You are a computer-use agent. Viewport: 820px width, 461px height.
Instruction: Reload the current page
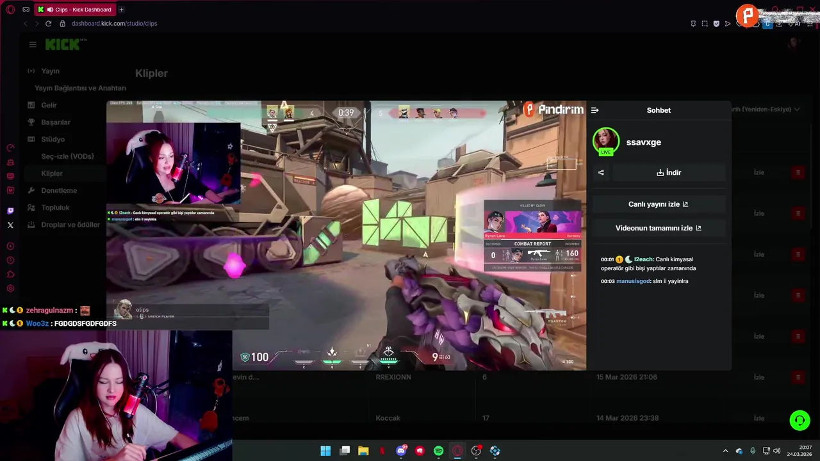[48, 24]
